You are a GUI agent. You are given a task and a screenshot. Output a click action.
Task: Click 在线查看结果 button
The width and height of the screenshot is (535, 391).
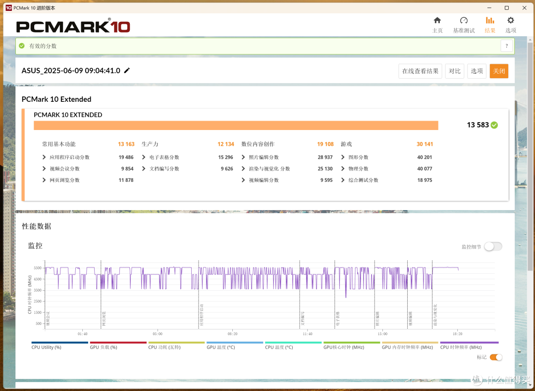click(x=420, y=71)
